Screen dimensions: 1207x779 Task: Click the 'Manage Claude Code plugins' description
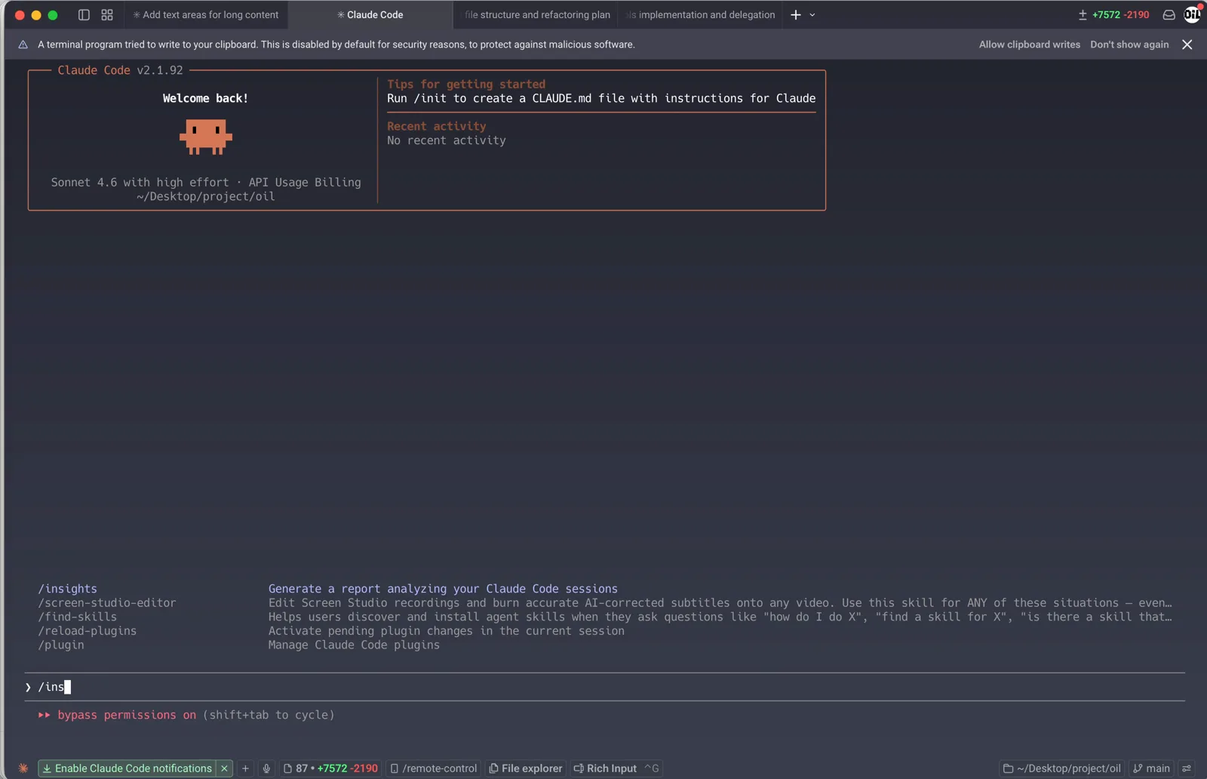pos(354,645)
